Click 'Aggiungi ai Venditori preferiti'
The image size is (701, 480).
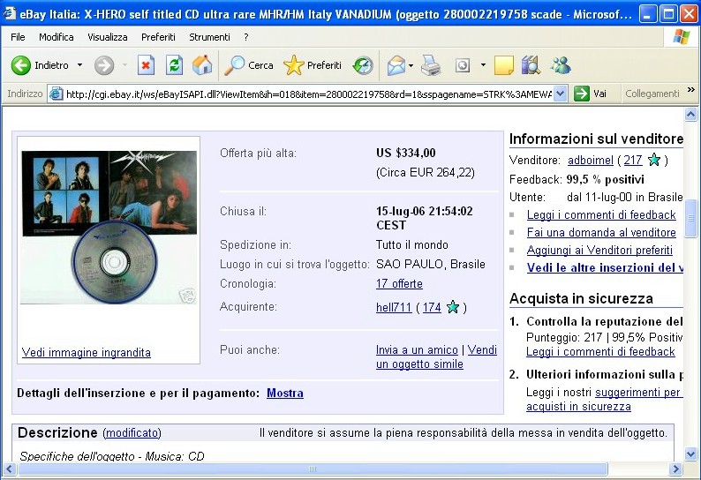[x=599, y=251]
